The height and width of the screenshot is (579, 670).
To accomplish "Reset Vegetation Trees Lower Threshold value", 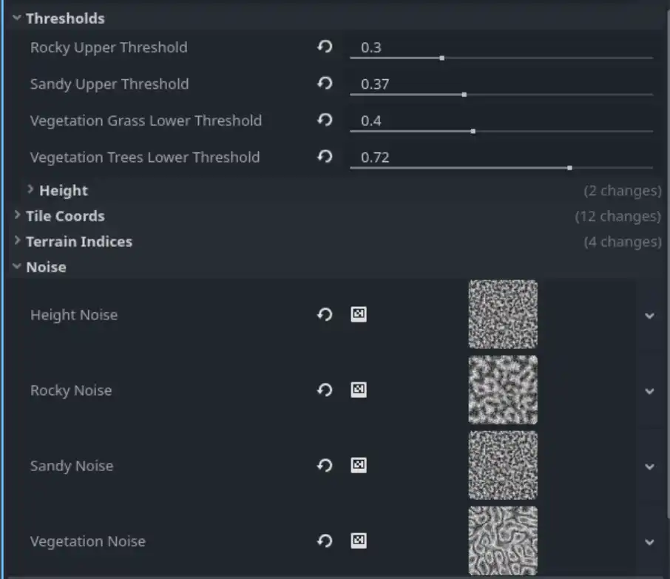I will [324, 157].
